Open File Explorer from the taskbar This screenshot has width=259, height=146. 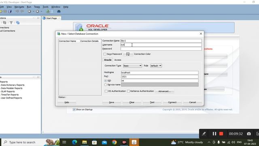(x=85, y=142)
